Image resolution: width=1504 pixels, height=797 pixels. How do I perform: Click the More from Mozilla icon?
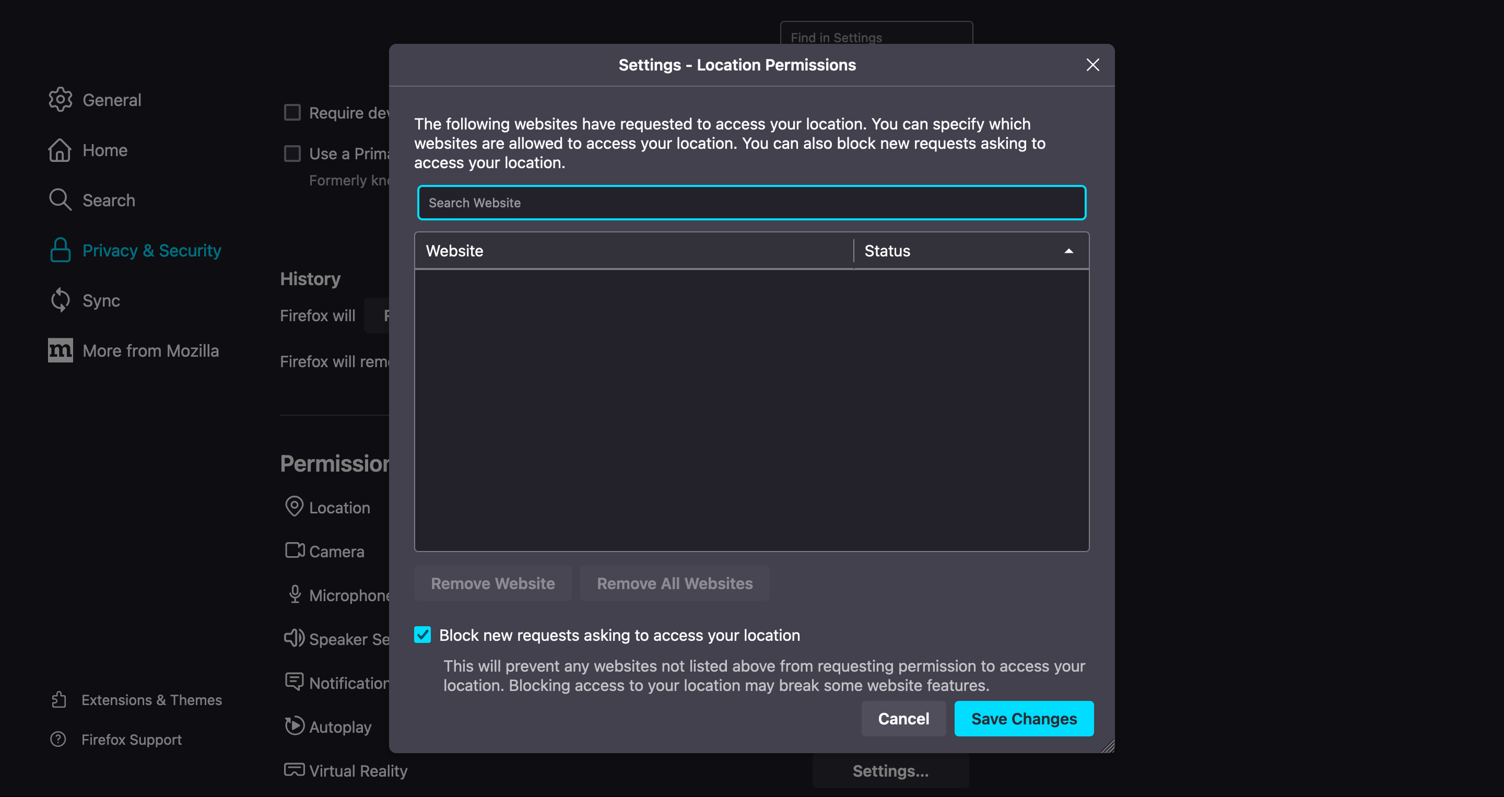pyautogui.click(x=60, y=350)
